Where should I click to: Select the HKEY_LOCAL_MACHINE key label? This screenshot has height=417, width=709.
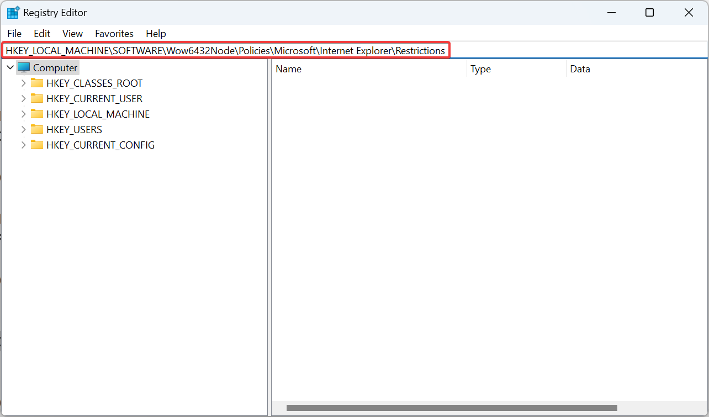tap(98, 114)
